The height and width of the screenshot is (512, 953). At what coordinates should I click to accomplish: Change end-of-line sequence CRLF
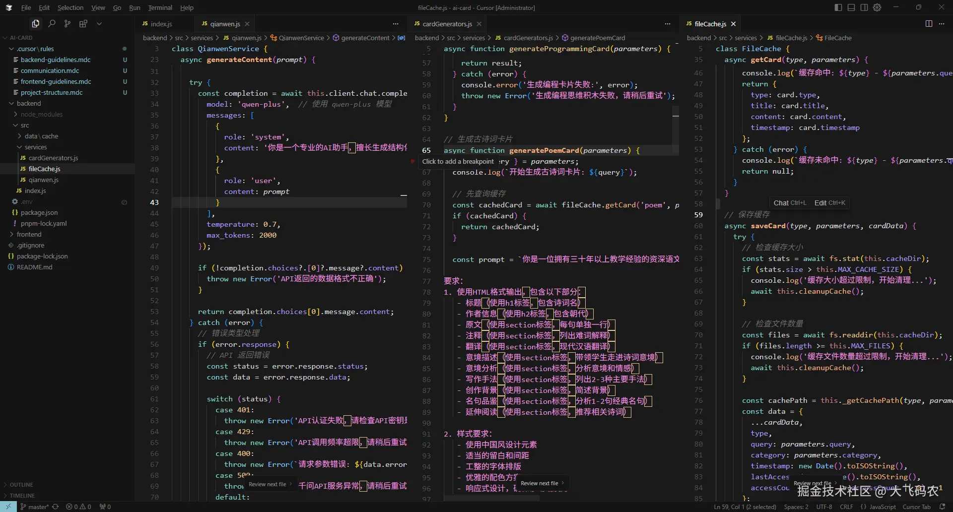(x=846, y=507)
